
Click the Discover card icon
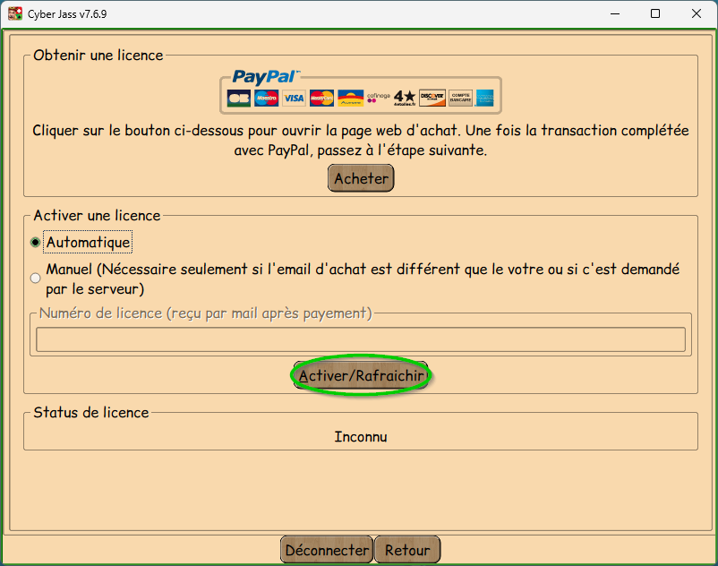(x=432, y=98)
